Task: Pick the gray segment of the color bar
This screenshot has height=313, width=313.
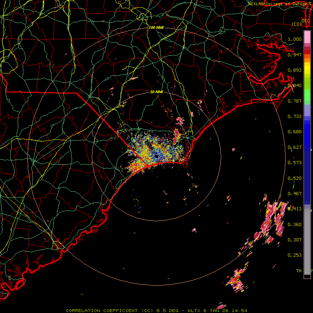Action: [x=307, y=242]
